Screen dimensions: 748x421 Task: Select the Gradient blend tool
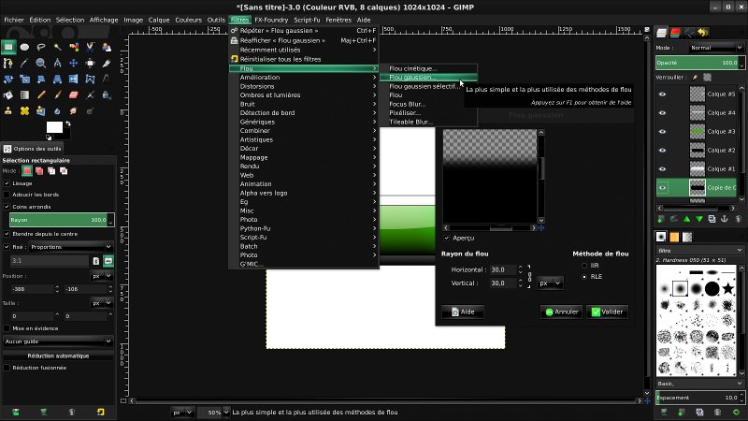(25, 95)
